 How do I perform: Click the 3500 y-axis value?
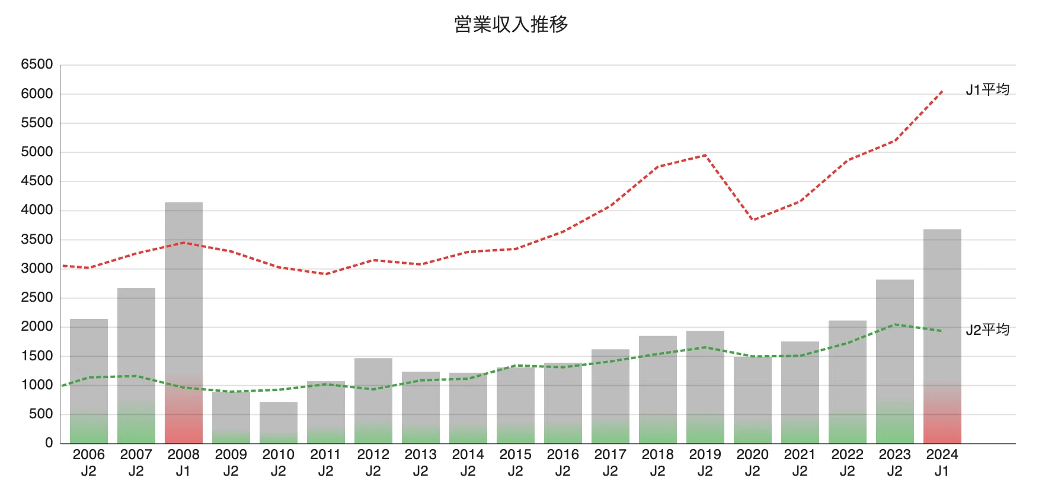(x=37, y=240)
